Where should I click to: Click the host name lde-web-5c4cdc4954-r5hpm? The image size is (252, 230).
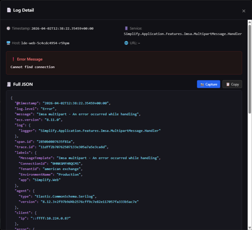click(45, 43)
